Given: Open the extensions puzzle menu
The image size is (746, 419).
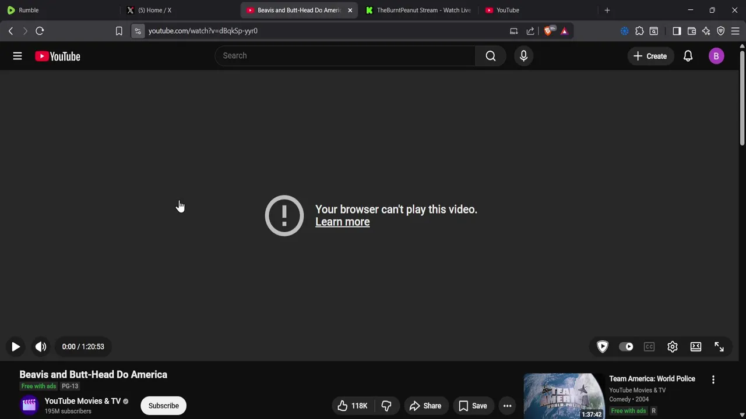Looking at the screenshot, I should 639,31.
